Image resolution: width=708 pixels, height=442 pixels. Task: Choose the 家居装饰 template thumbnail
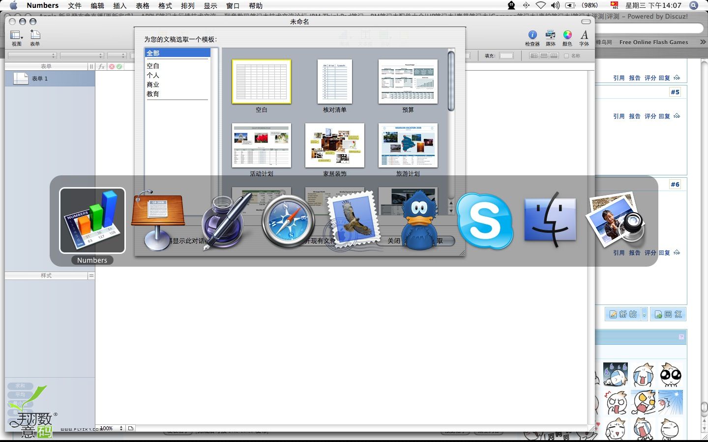point(335,145)
